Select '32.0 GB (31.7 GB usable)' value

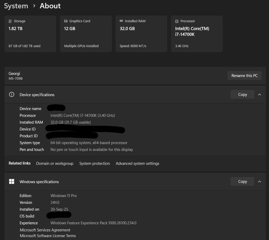71,122
